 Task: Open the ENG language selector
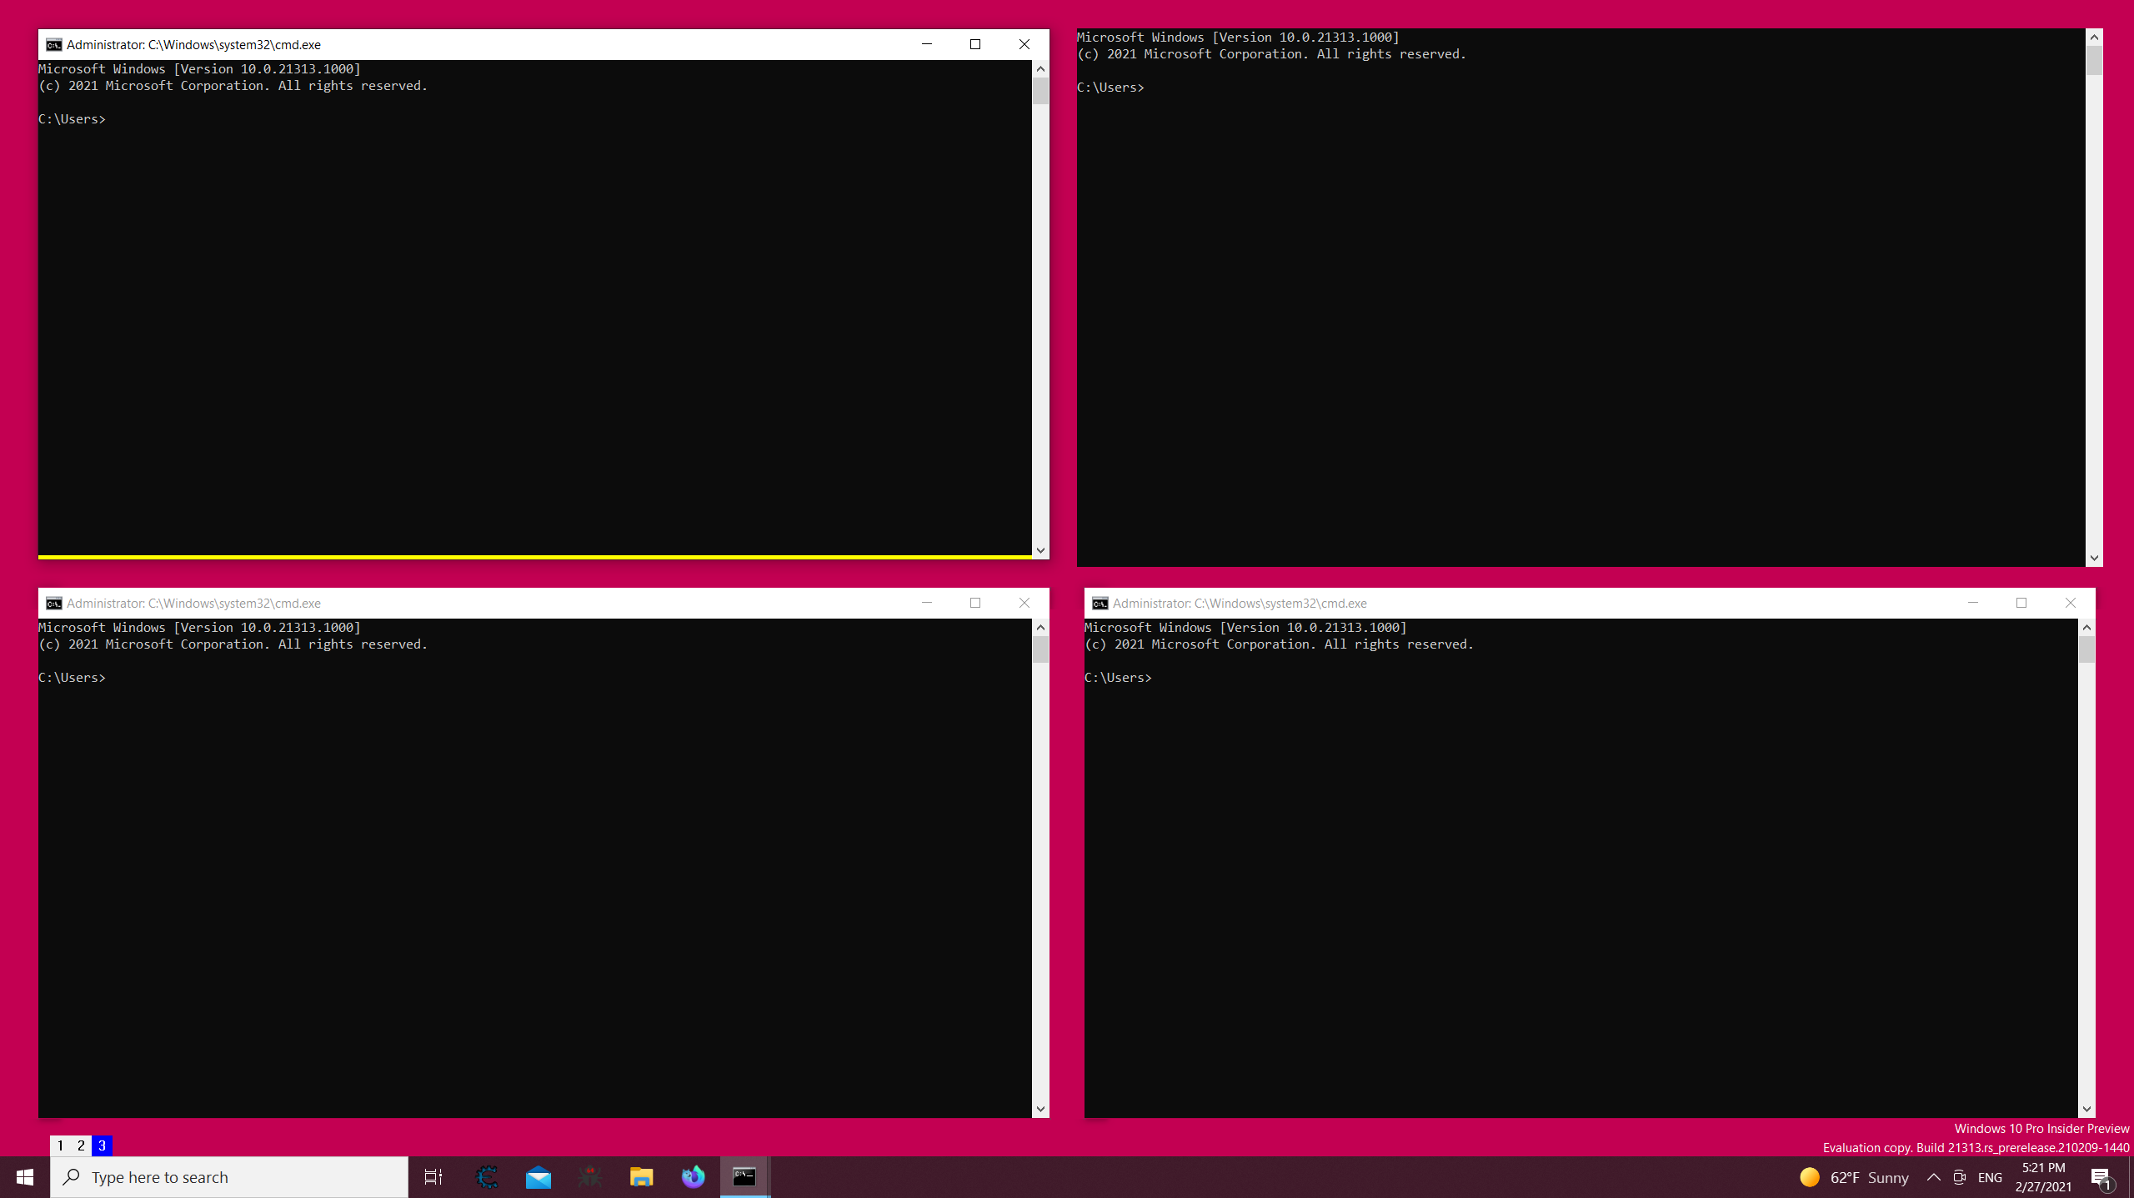tap(1989, 1177)
